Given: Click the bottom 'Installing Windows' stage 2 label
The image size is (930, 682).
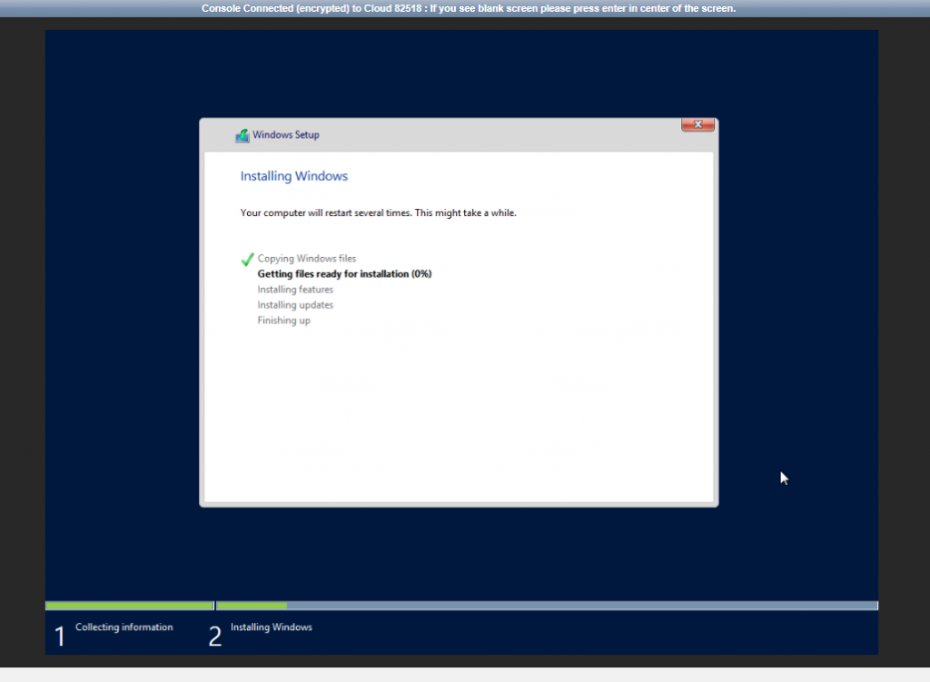Looking at the screenshot, I should (x=271, y=627).
